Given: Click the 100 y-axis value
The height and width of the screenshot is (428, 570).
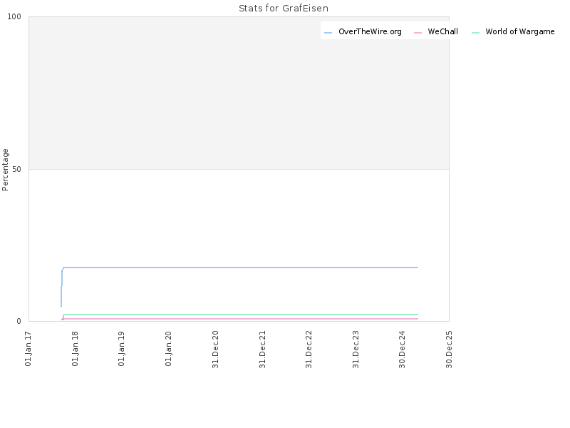Looking at the screenshot, I should click(14, 16).
